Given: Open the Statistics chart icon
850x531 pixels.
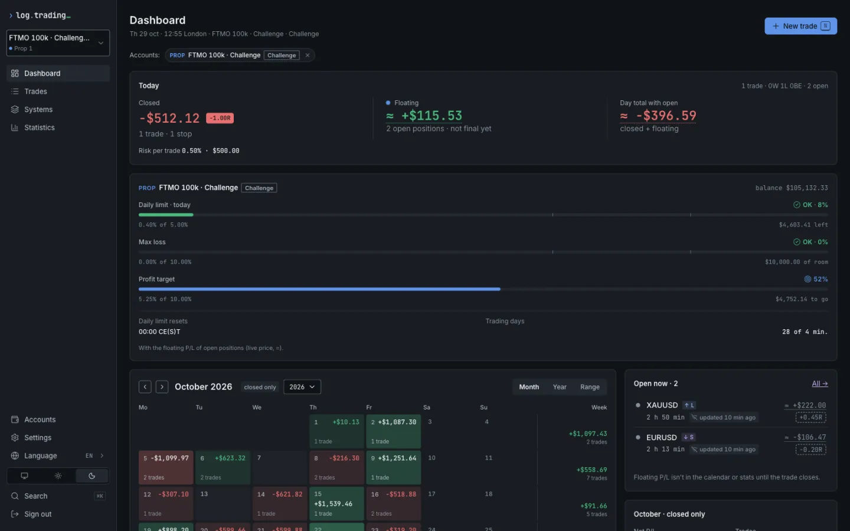Looking at the screenshot, I should [15, 127].
